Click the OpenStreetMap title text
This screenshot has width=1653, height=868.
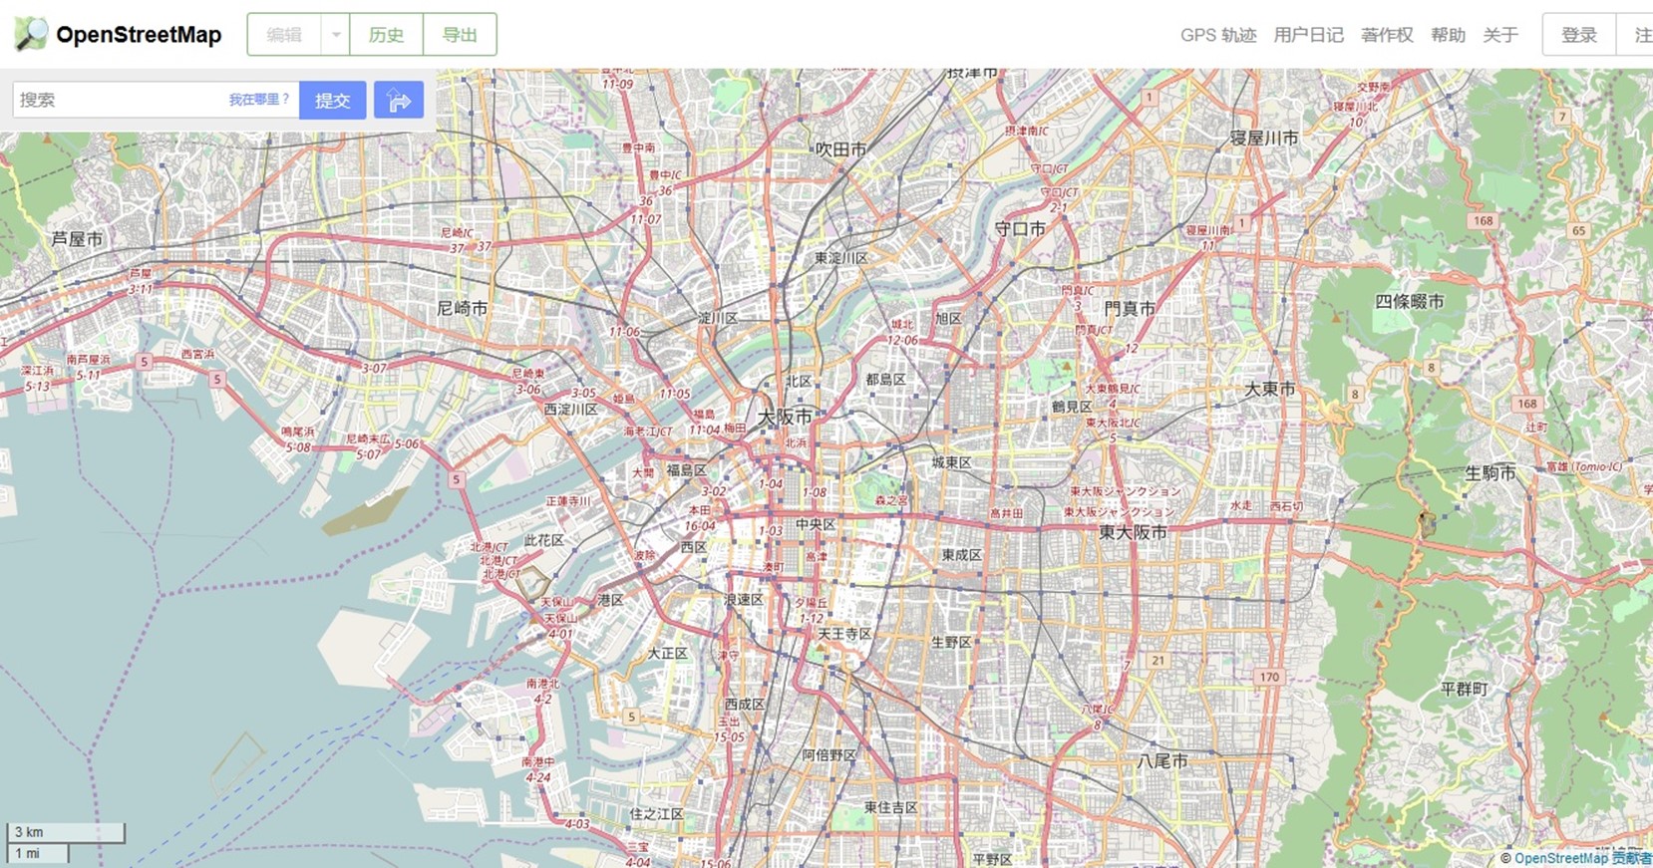point(139,35)
